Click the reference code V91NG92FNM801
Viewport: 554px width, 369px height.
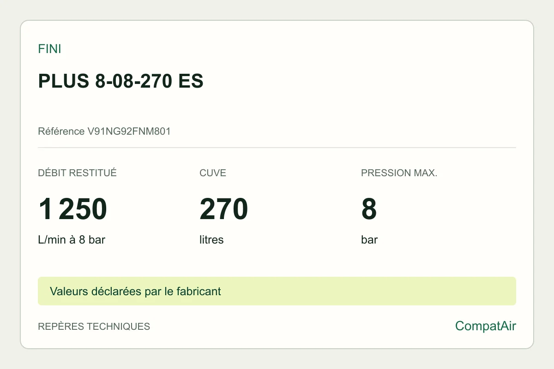click(x=129, y=131)
